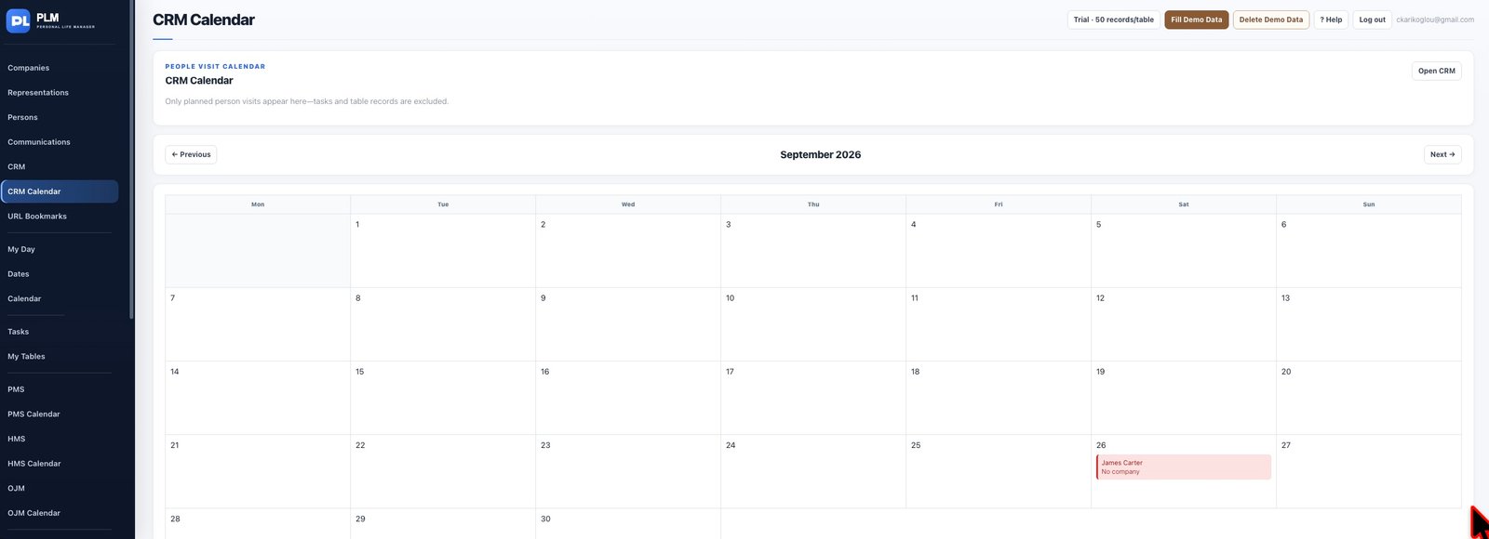Click the PLM logo icon
The width and height of the screenshot is (1489, 539).
pyautogui.click(x=19, y=20)
